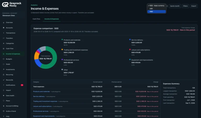Click the orange donut chart segment
Image resolution: width=201 pixels, height=118 pixels.
pos(37,55)
